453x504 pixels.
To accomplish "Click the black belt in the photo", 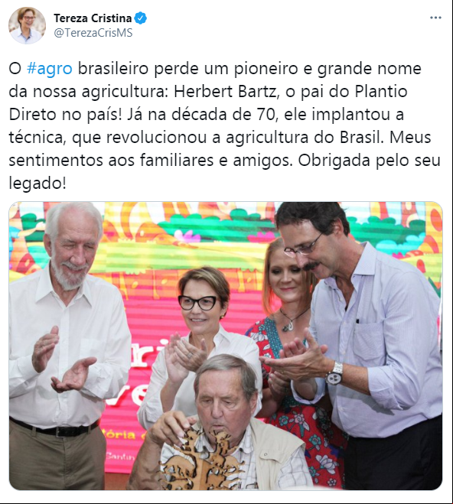I will (x=54, y=427).
